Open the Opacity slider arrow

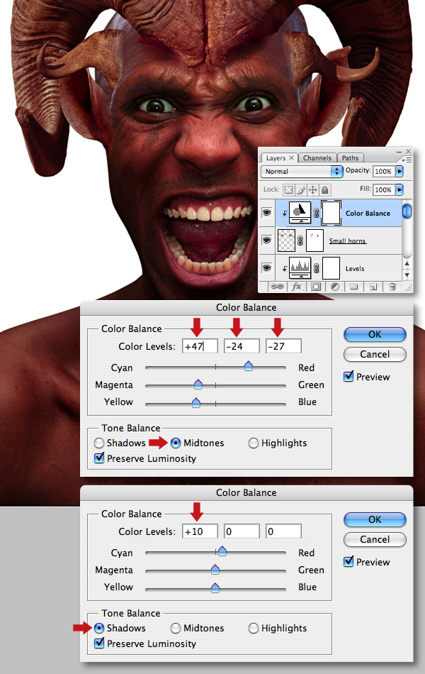click(x=399, y=171)
